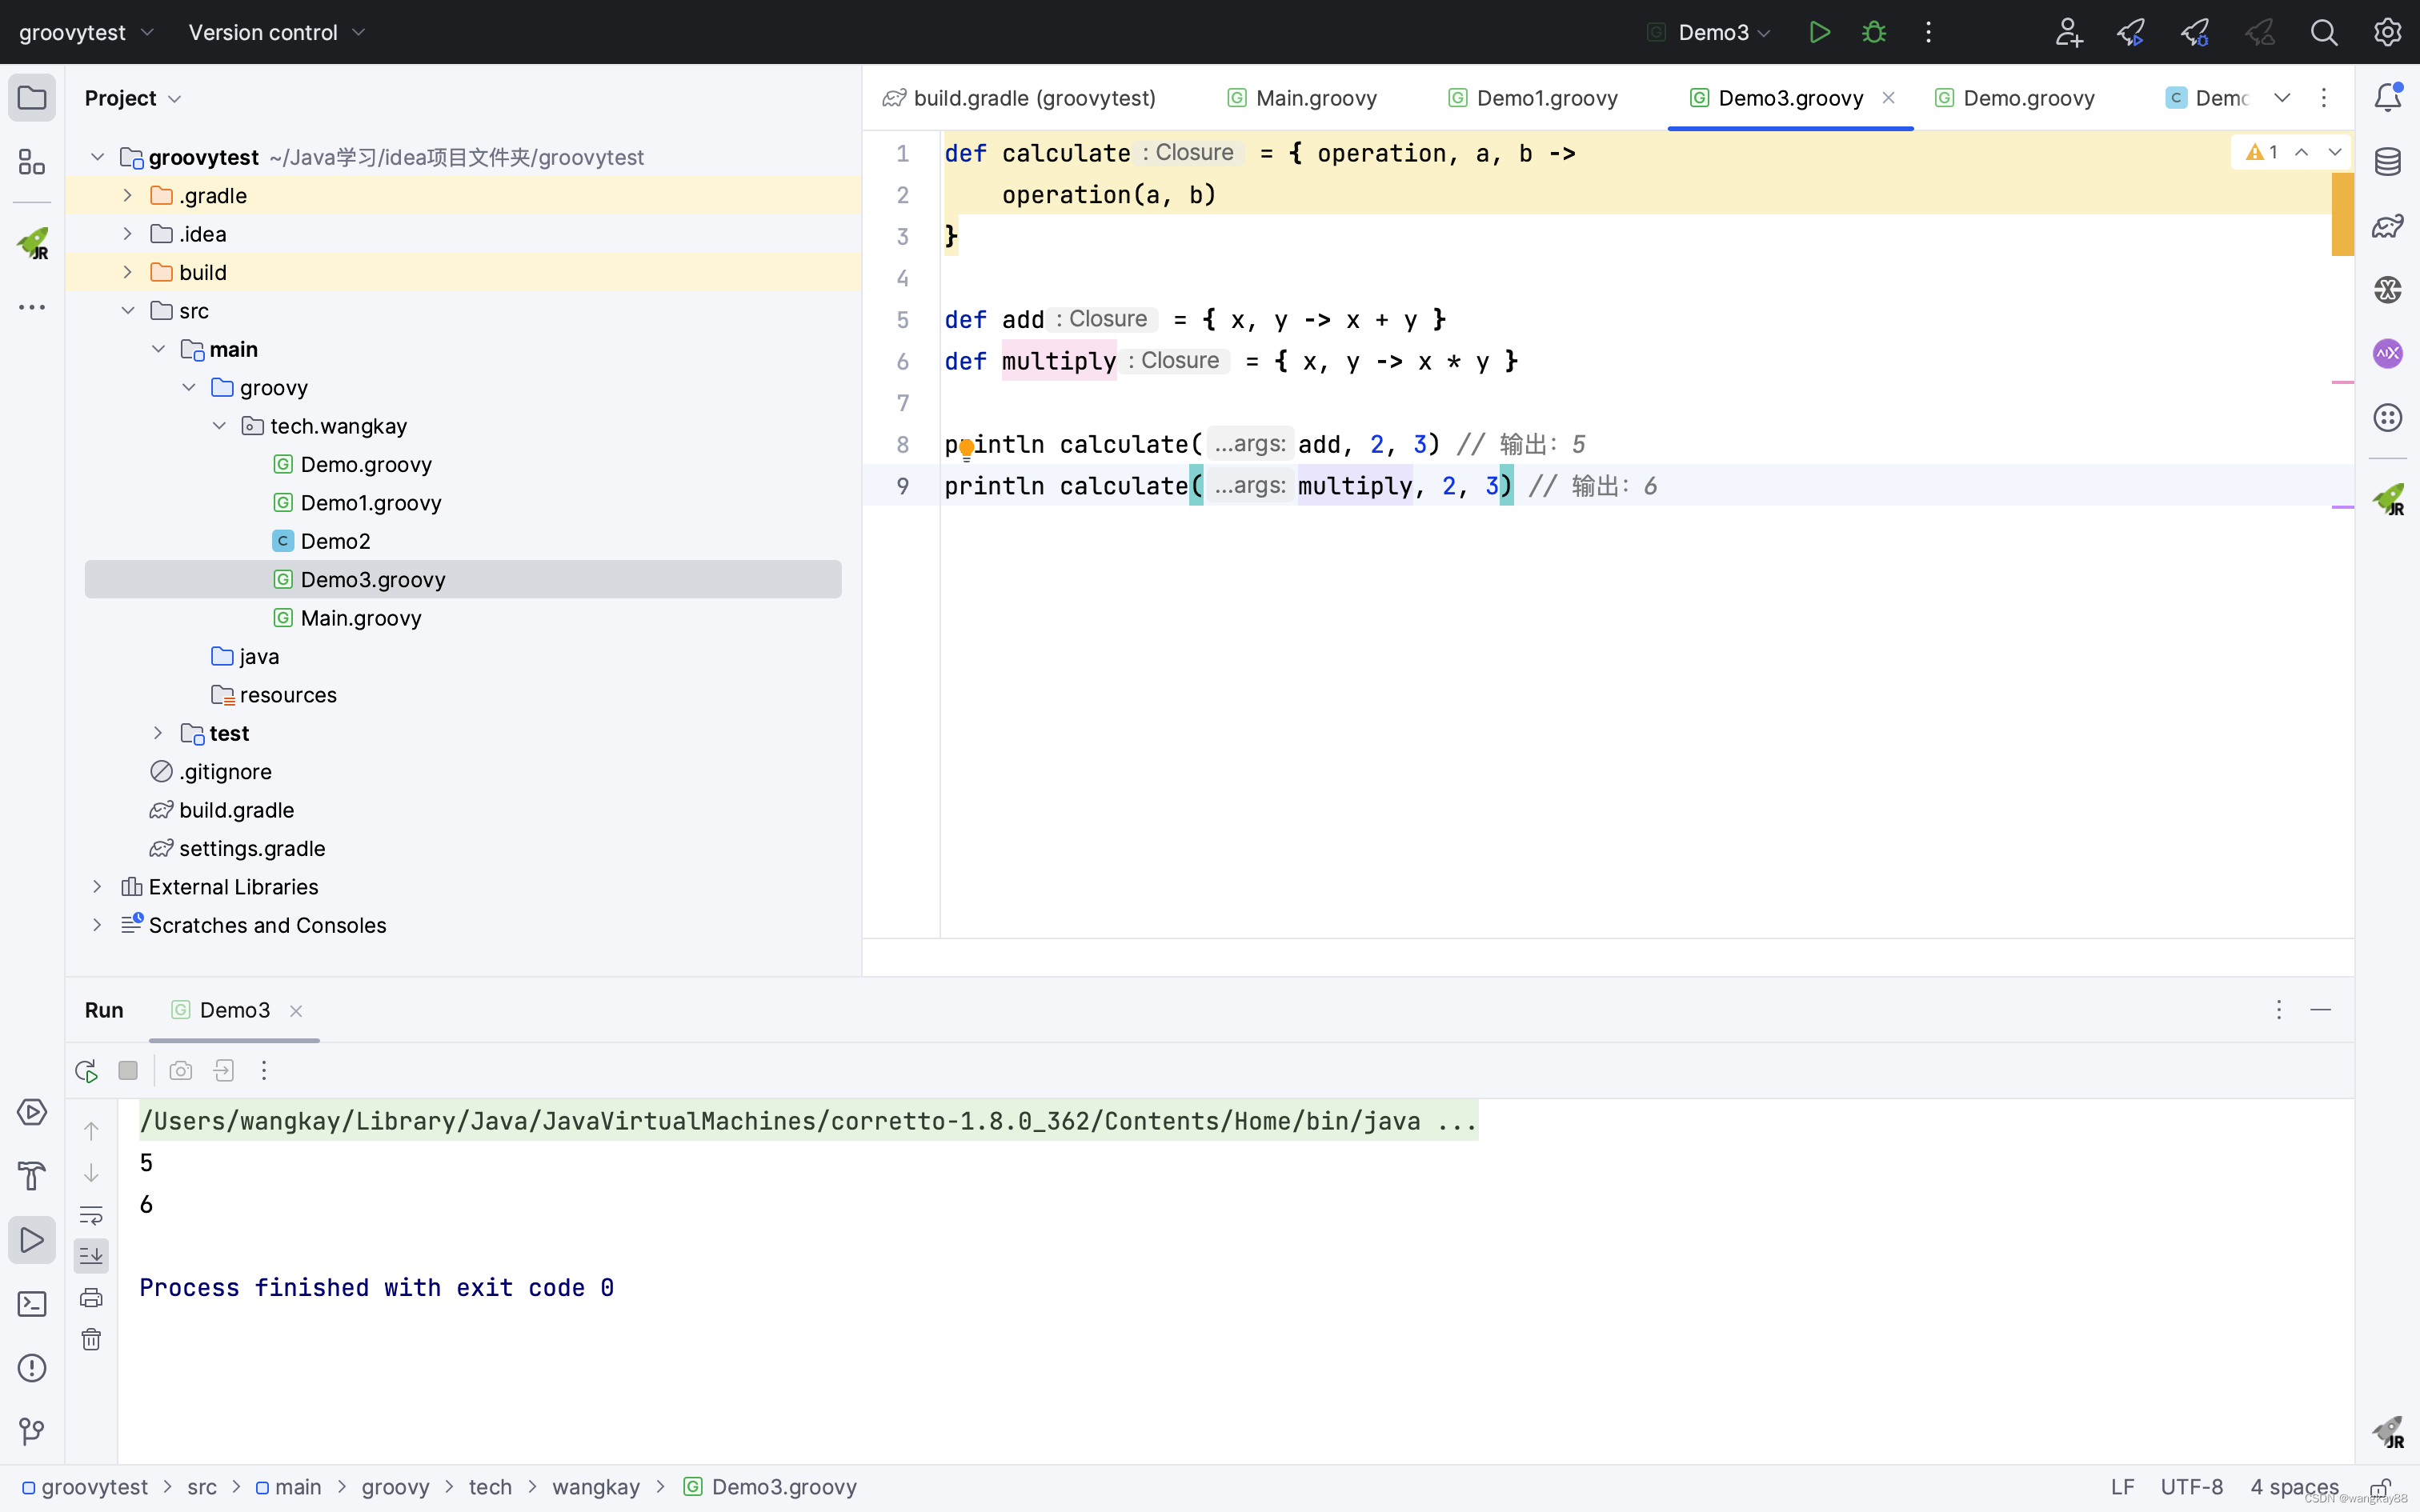
Task: Switch to Demo1.groovy editor tab
Action: tap(1533, 98)
